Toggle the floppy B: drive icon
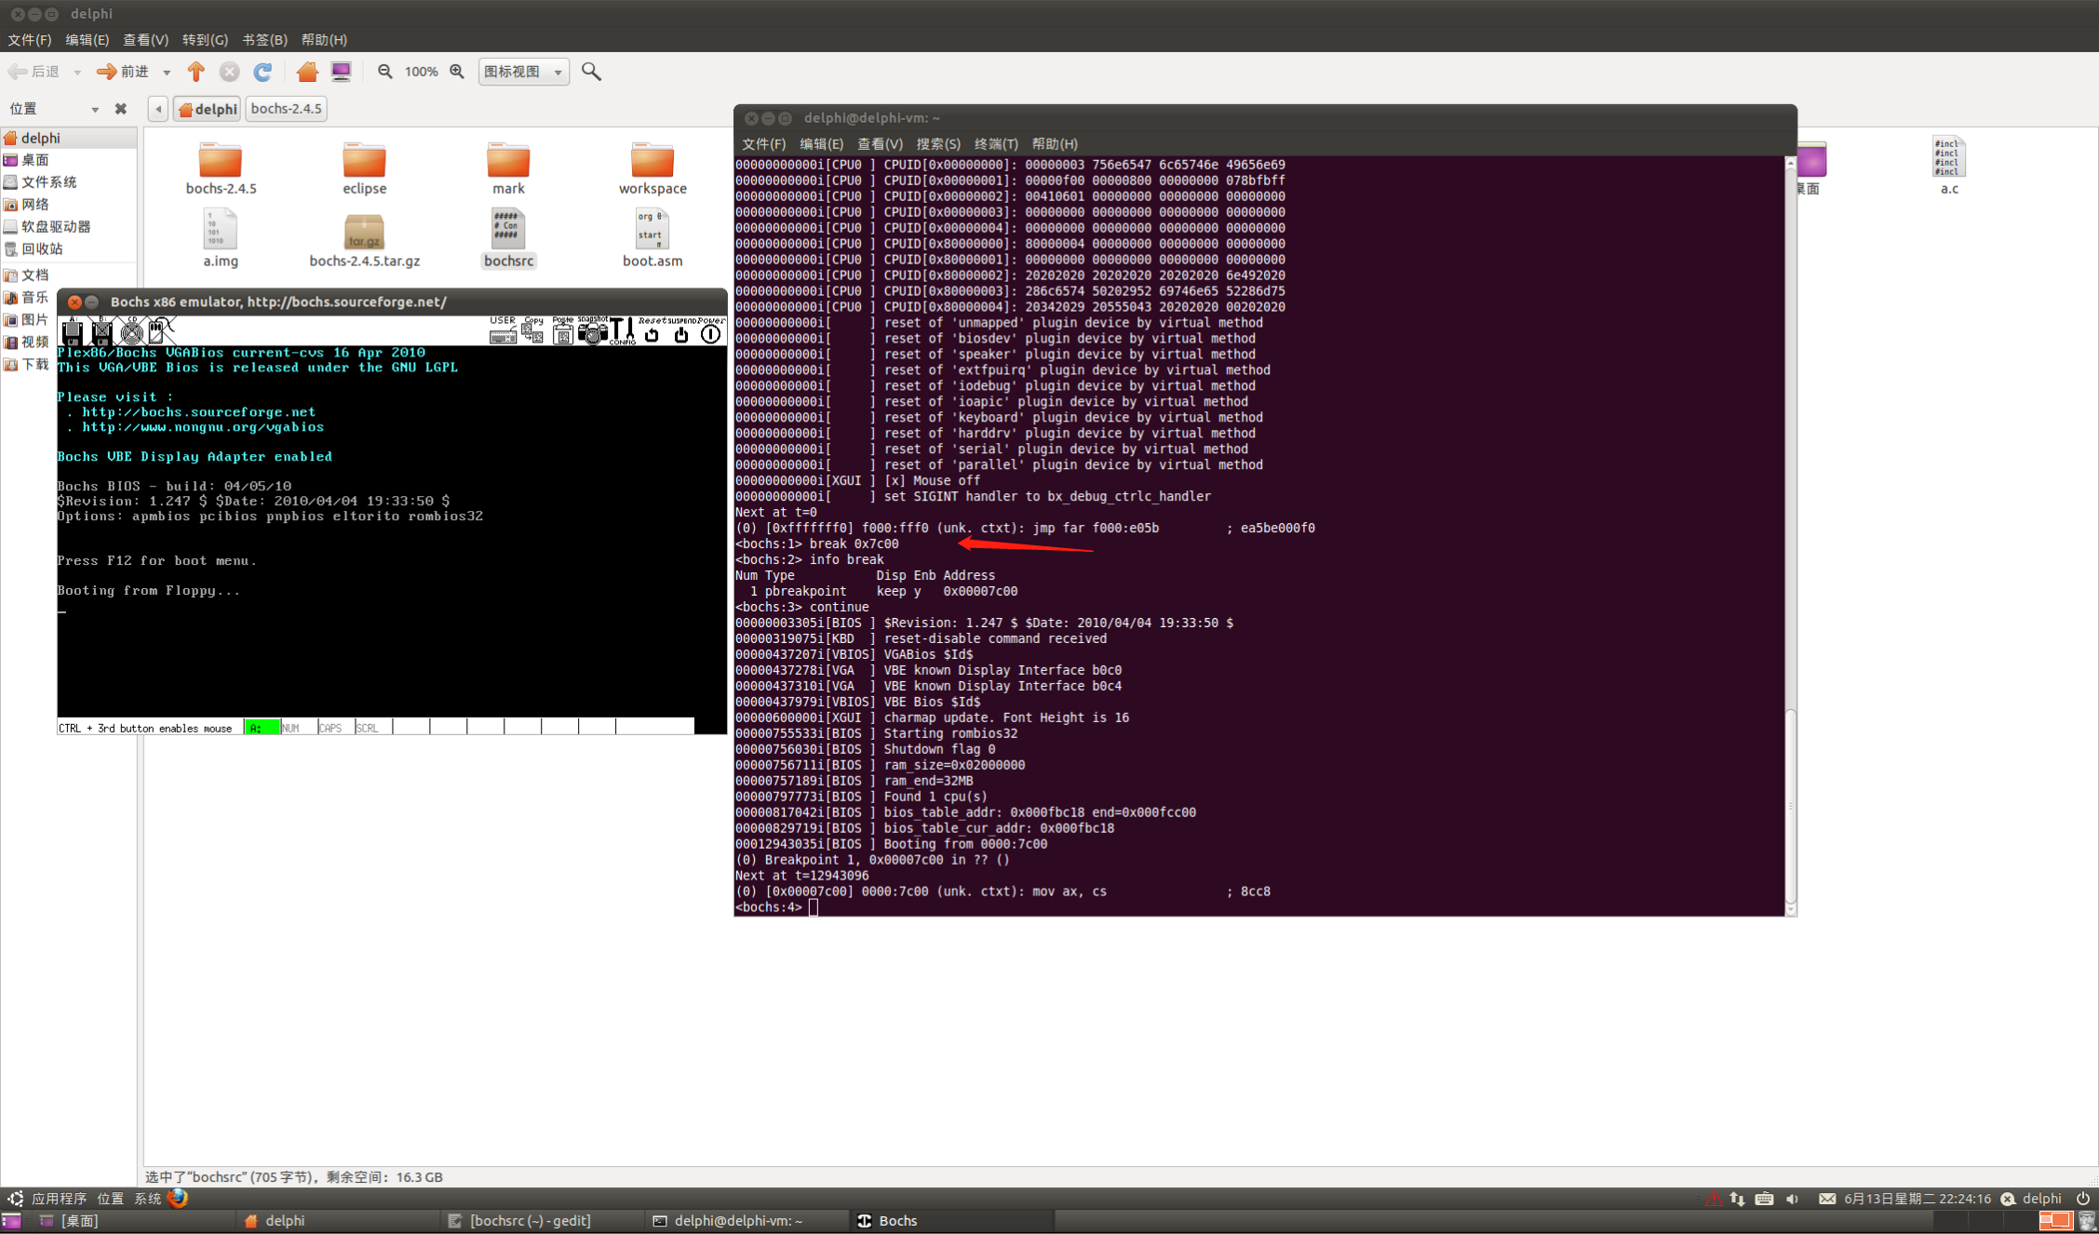 [x=101, y=330]
